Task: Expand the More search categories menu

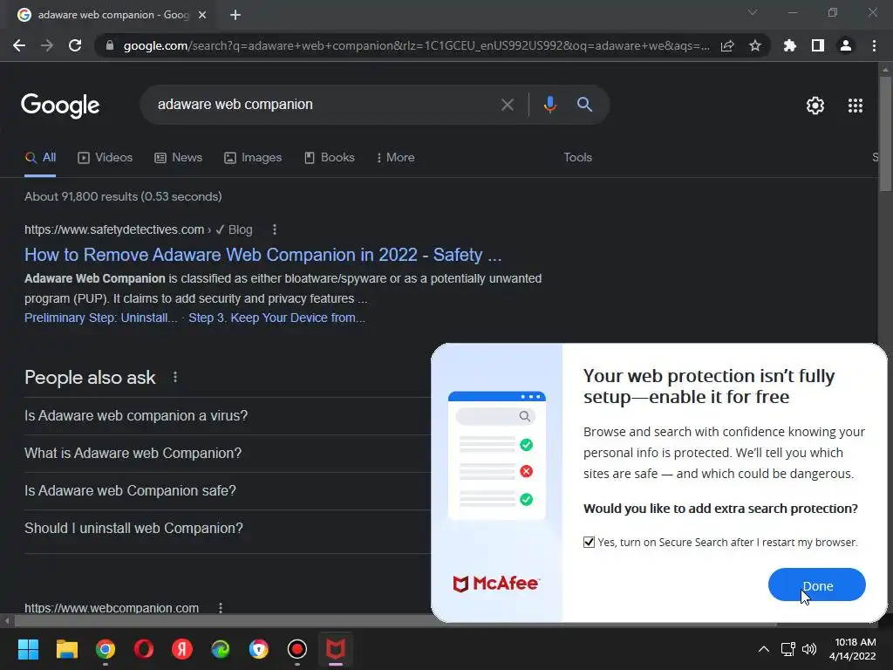Action: point(395,158)
